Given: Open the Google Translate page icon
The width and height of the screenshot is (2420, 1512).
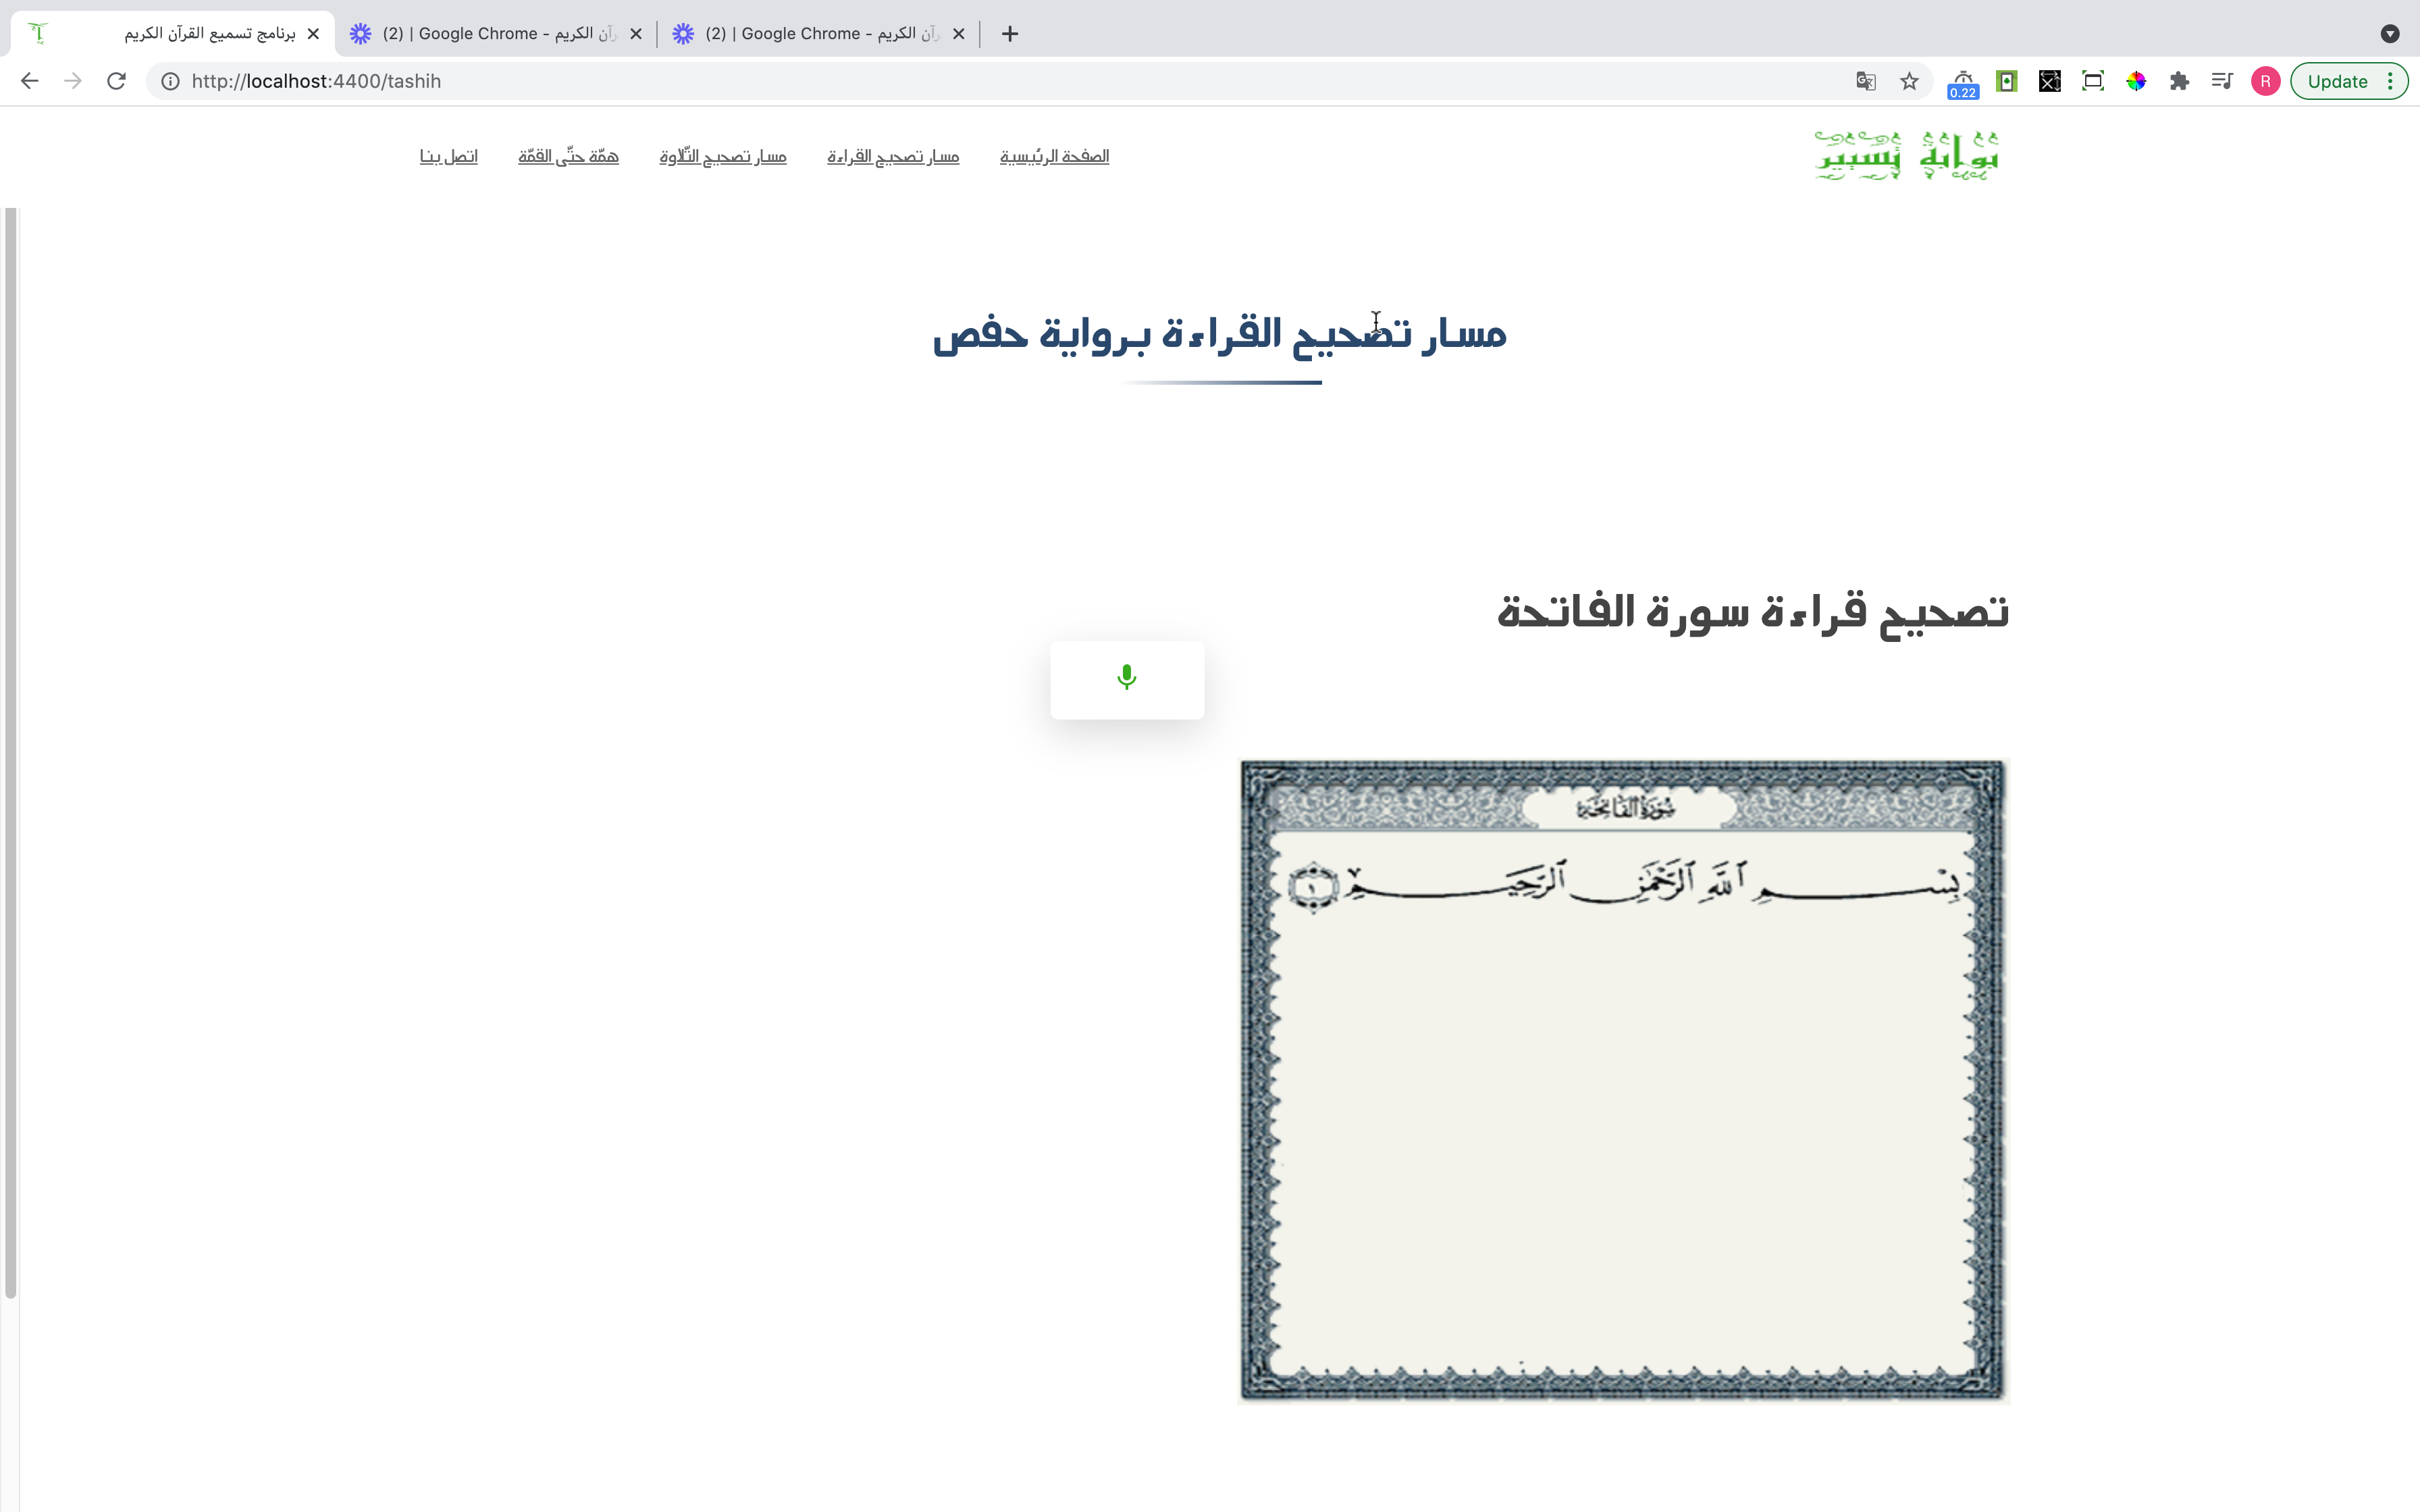Looking at the screenshot, I should (x=1865, y=81).
